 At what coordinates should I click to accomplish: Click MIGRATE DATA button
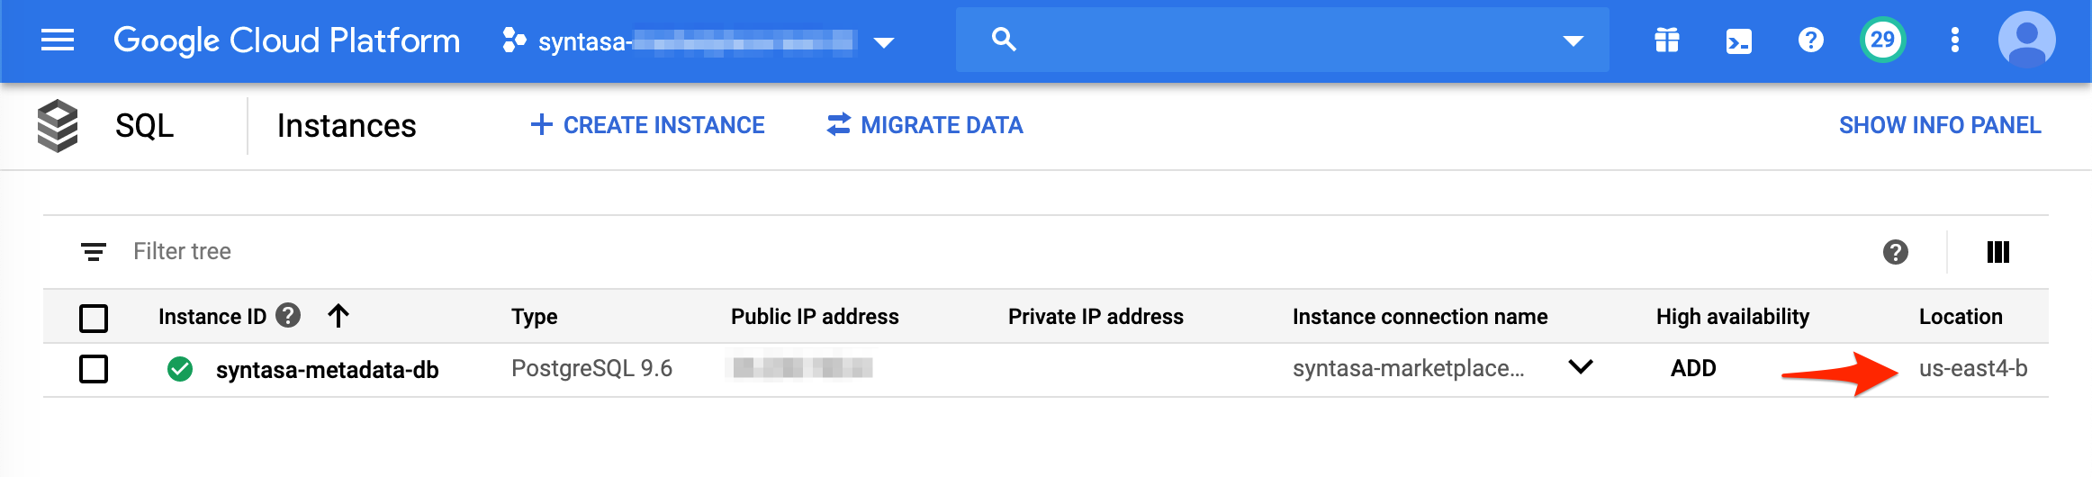point(925,125)
